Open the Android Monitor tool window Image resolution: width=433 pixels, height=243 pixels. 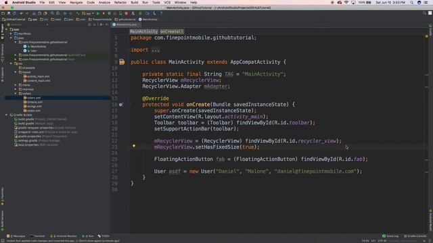point(64,236)
